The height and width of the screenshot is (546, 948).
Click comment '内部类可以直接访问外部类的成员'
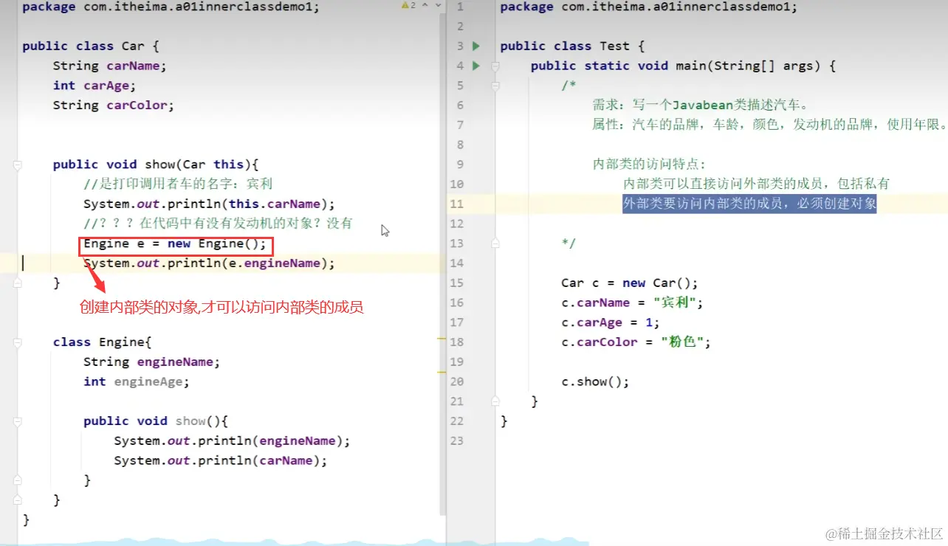point(757,184)
